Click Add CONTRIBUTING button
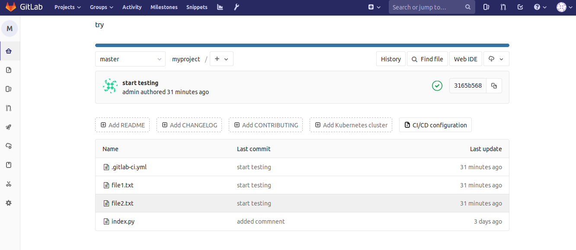The height and width of the screenshot is (250, 576). tap(266, 125)
